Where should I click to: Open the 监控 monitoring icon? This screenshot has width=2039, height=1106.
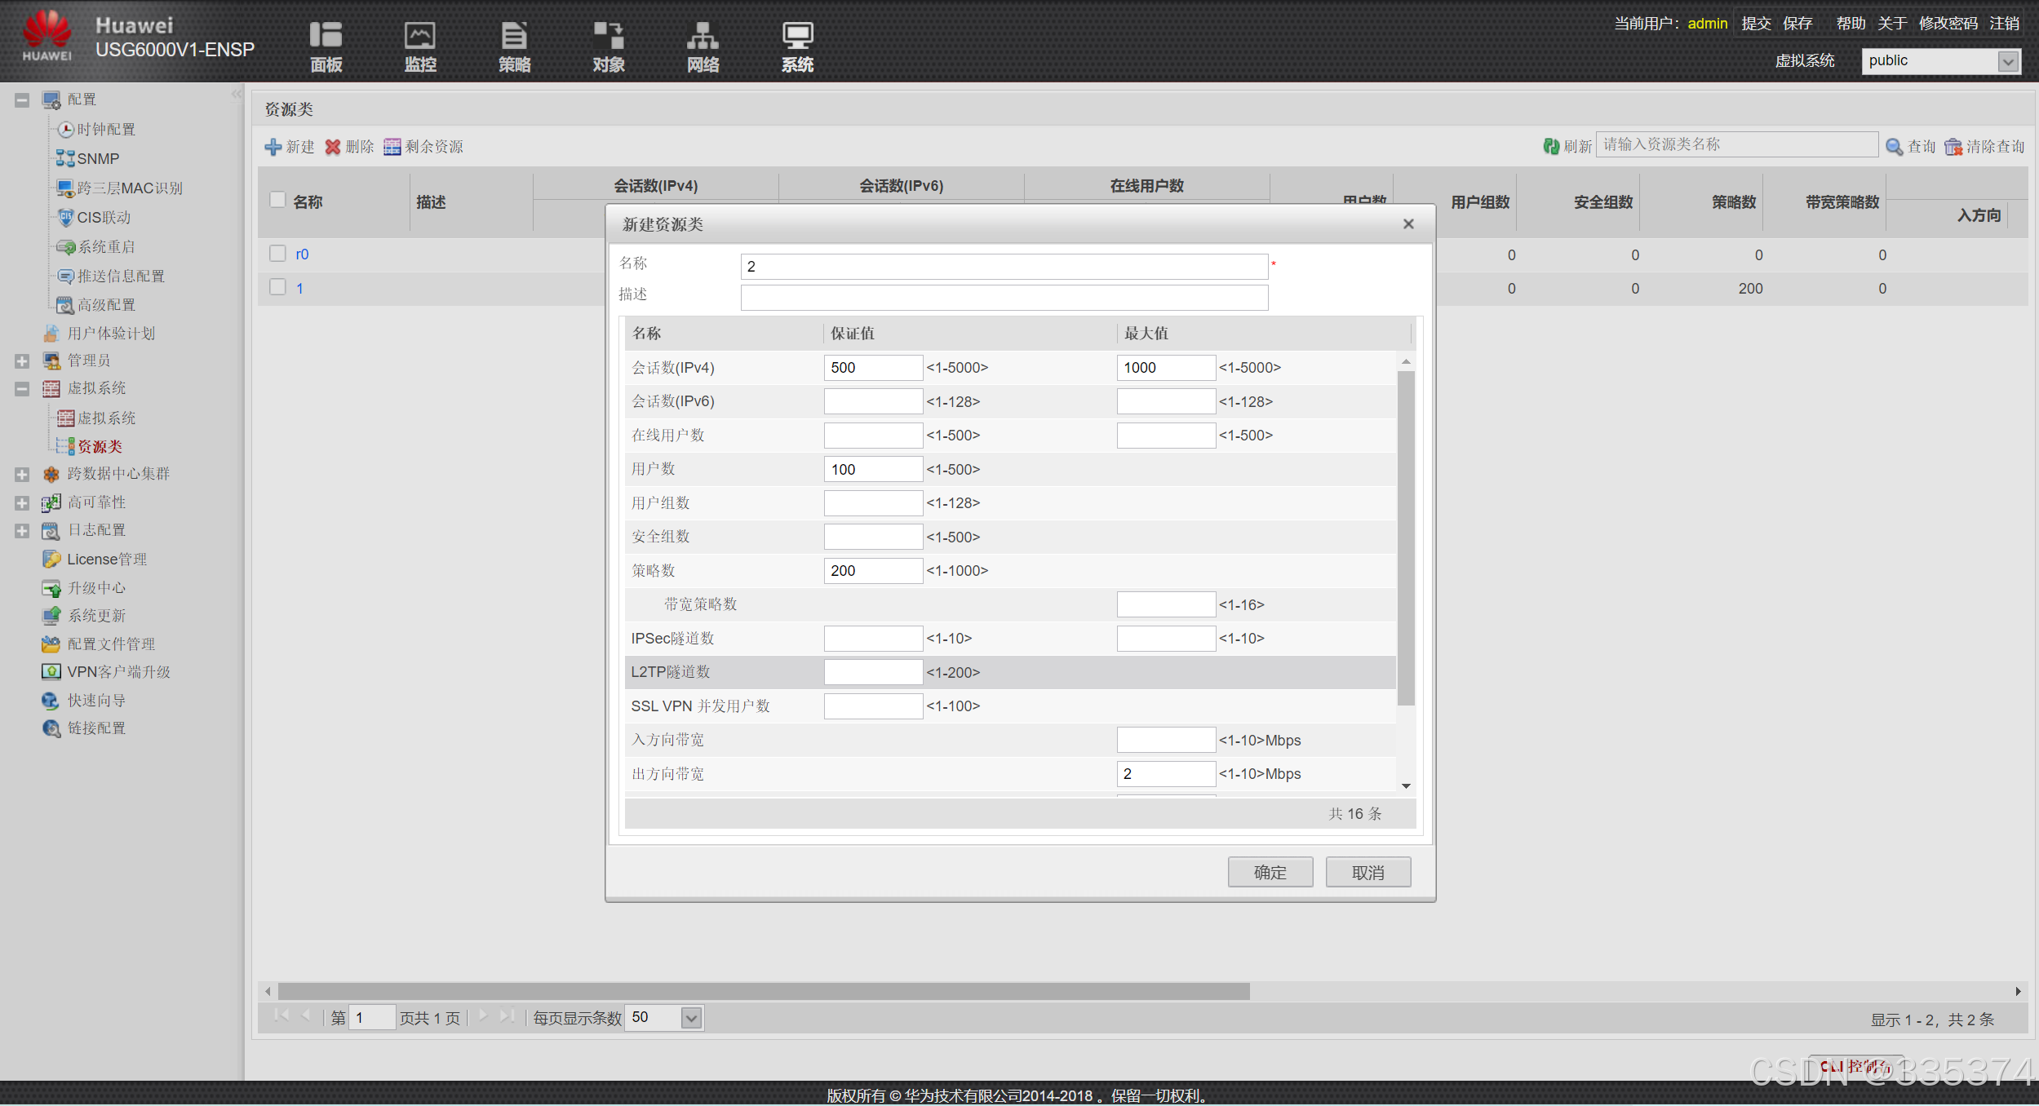tap(420, 36)
